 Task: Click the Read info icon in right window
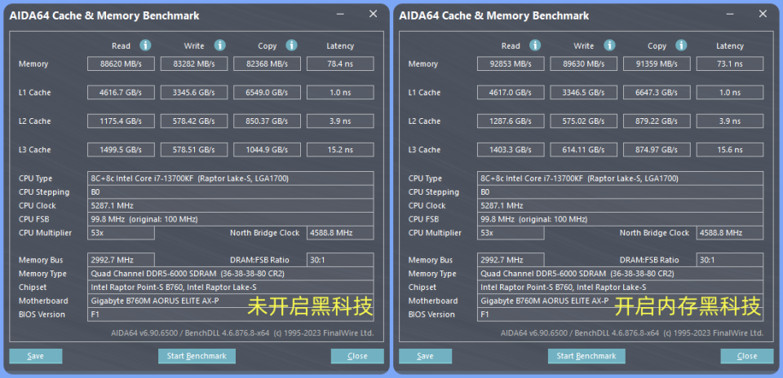click(x=535, y=46)
